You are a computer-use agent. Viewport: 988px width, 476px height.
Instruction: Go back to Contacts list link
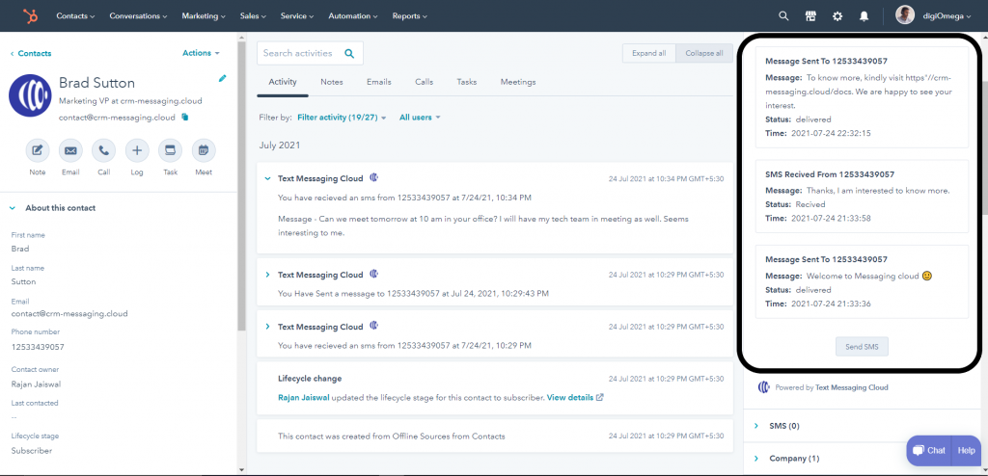31,54
